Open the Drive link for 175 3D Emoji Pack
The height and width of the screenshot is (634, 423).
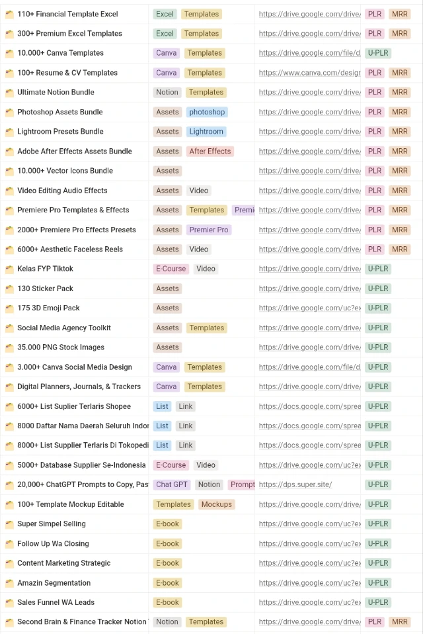click(x=309, y=308)
